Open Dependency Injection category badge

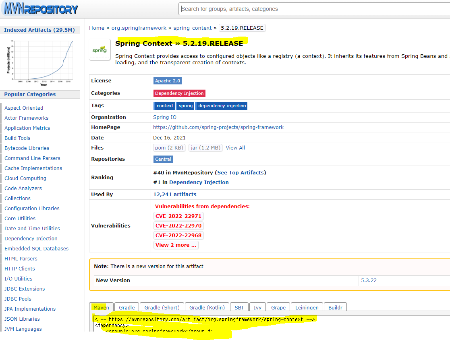click(x=179, y=93)
